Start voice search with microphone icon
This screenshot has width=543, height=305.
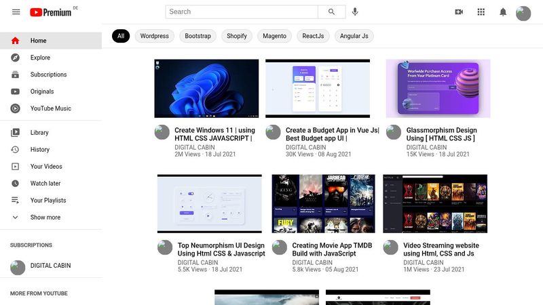[354, 12]
